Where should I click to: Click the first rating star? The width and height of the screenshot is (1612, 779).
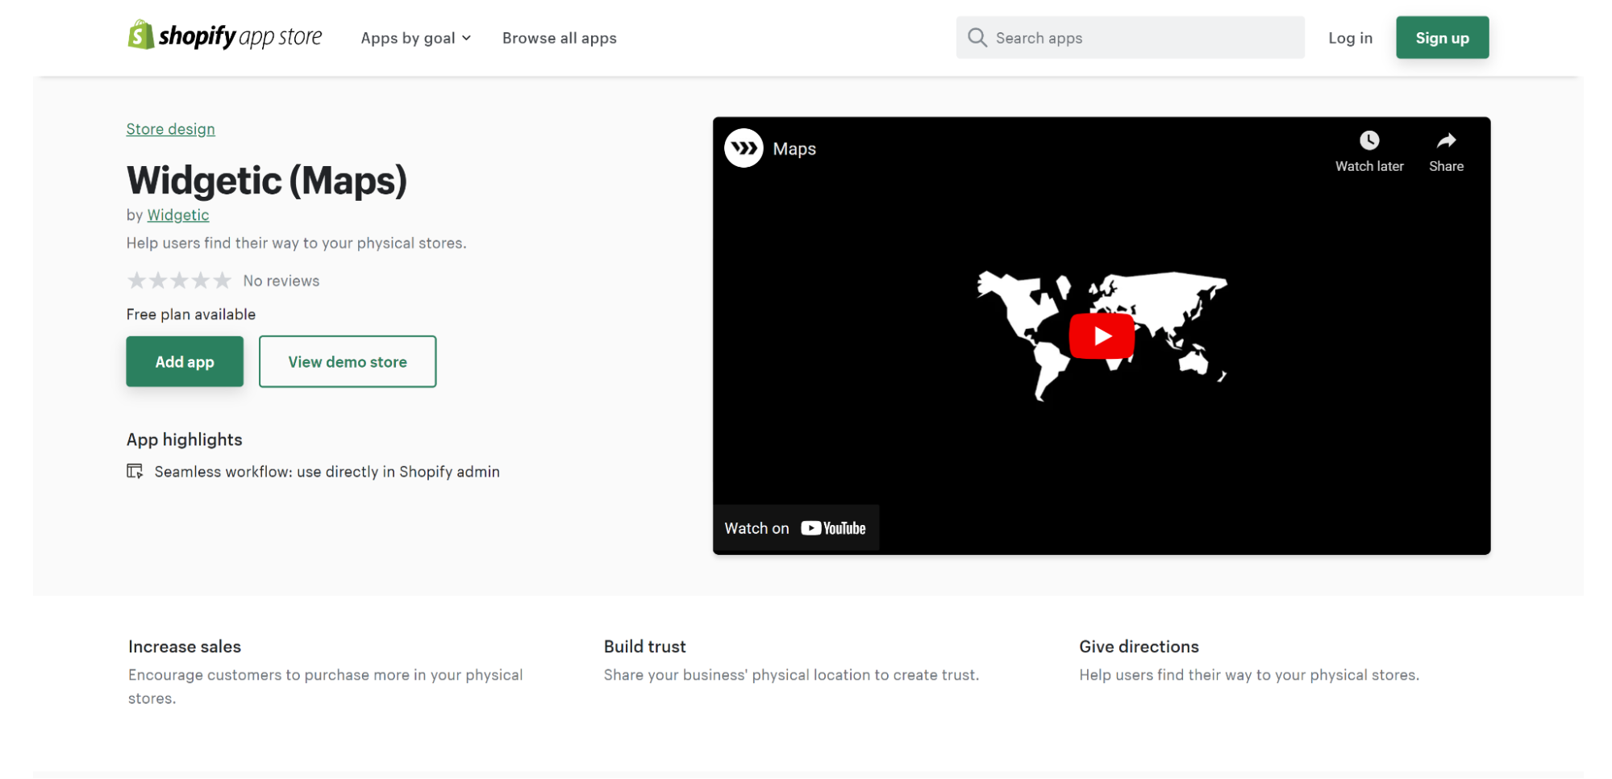coord(135,280)
